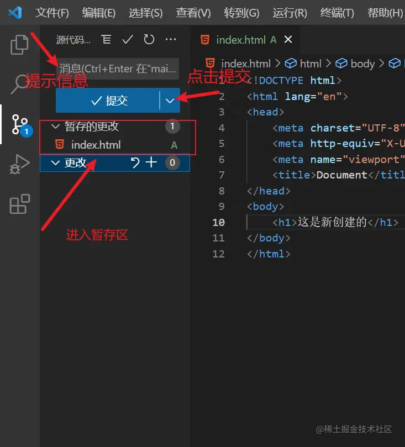This screenshot has height=447, width=405.
Task: Open the Search view in activity bar
Action: tap(19, 84)
